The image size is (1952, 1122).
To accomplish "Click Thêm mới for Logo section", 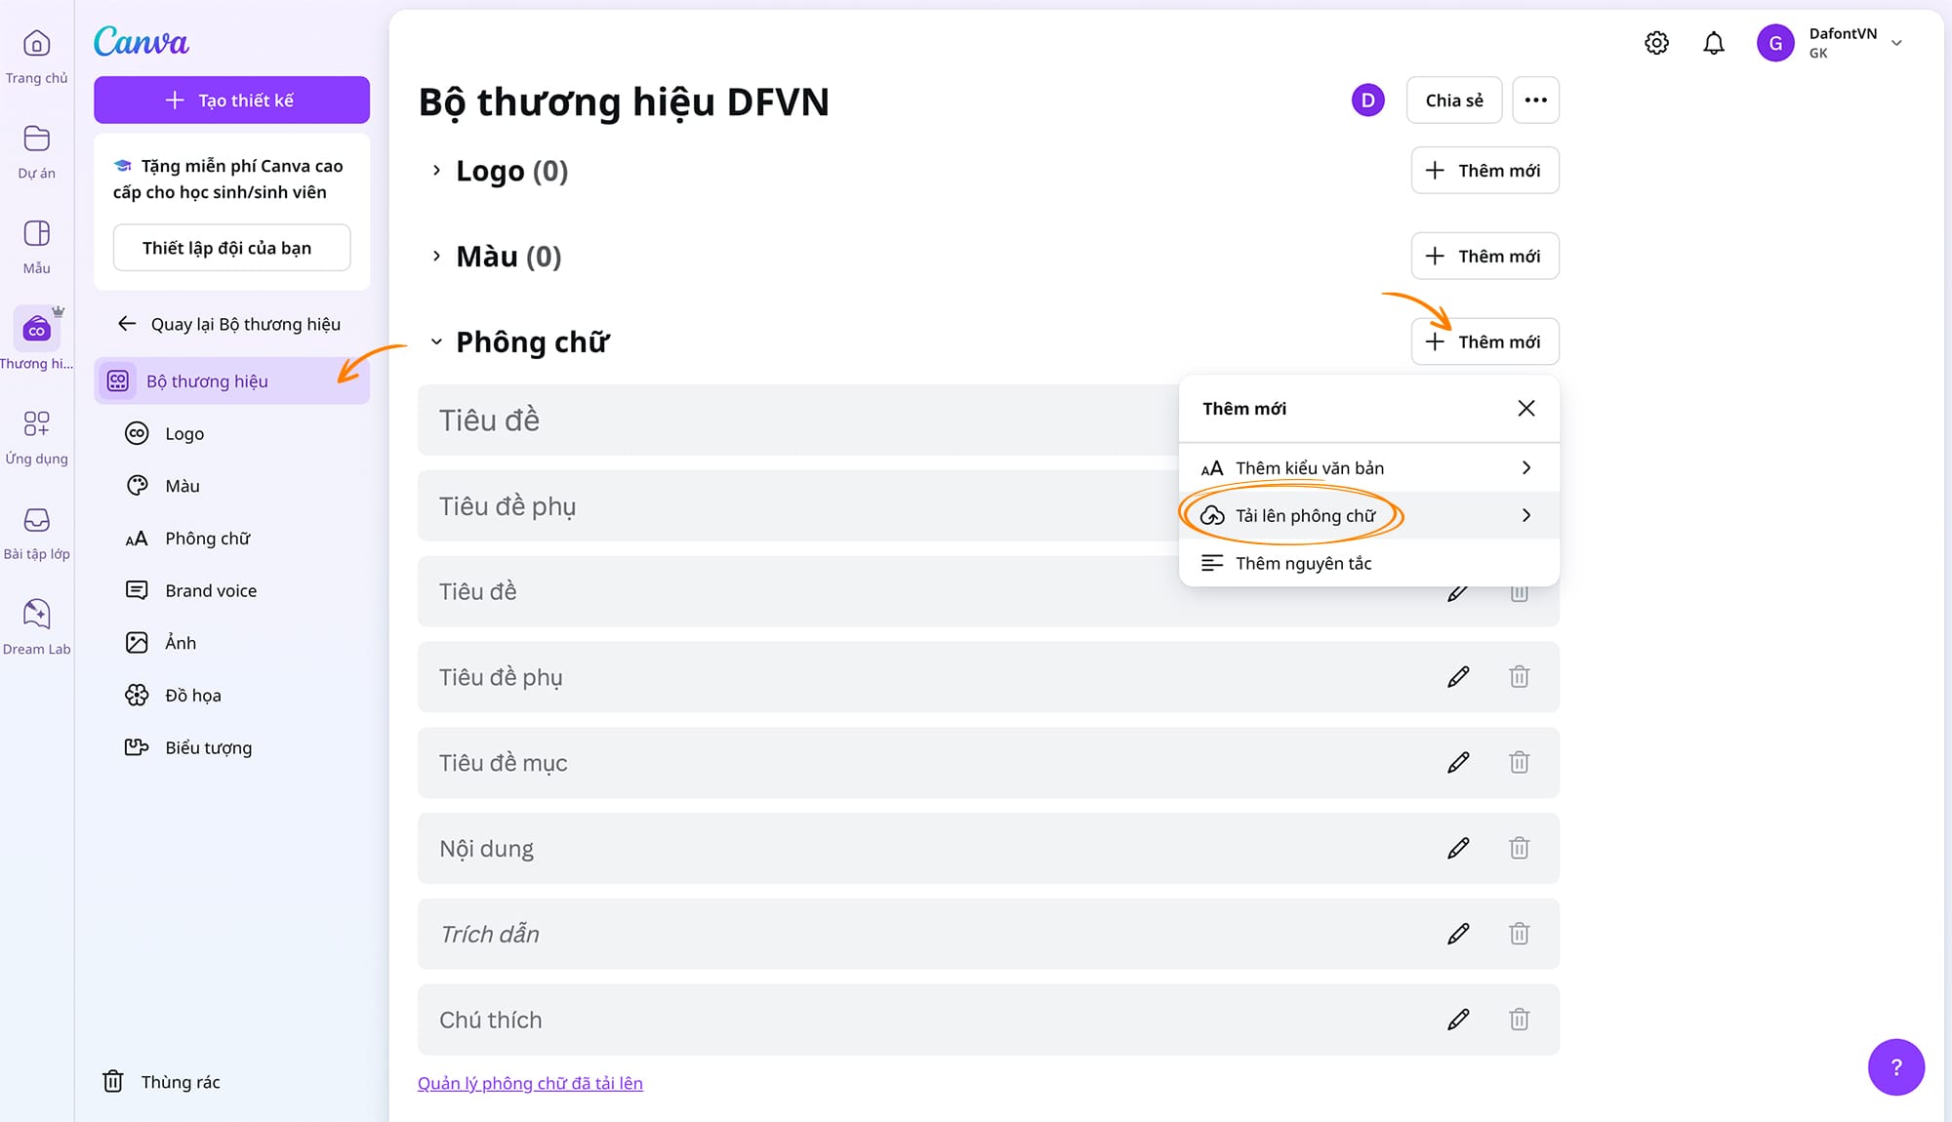I will point(1484,171).
